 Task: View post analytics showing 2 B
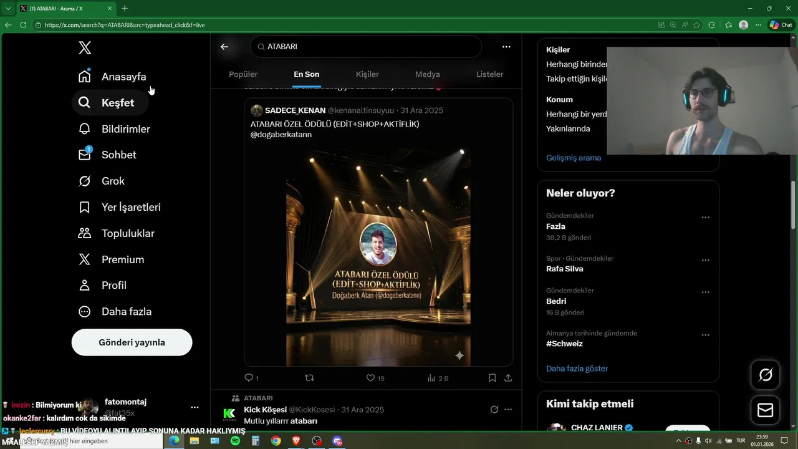(438, 378)
